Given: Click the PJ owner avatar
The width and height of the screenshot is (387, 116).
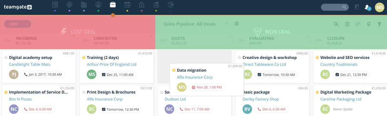Looking at the screenshot, I should coord(14,74).
